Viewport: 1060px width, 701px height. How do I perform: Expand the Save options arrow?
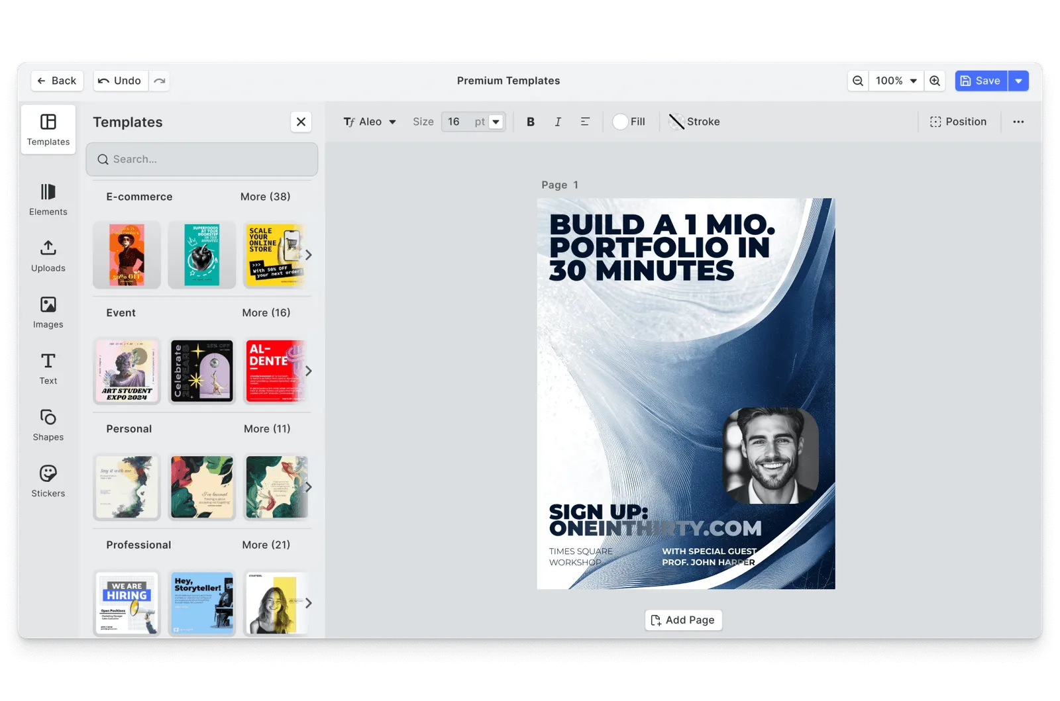point(1018,81)
